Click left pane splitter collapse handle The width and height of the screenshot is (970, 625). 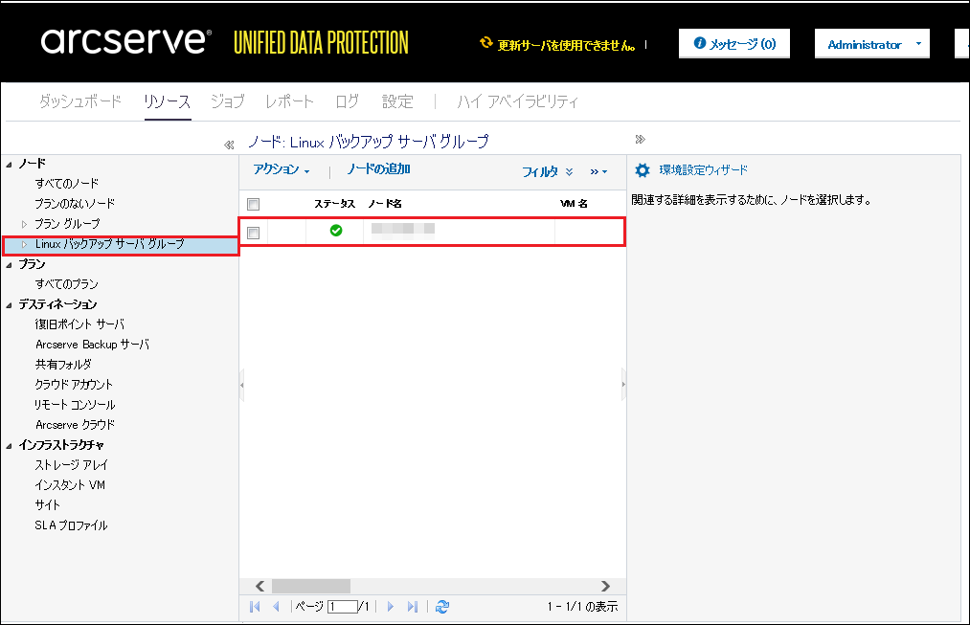point(242,385)
